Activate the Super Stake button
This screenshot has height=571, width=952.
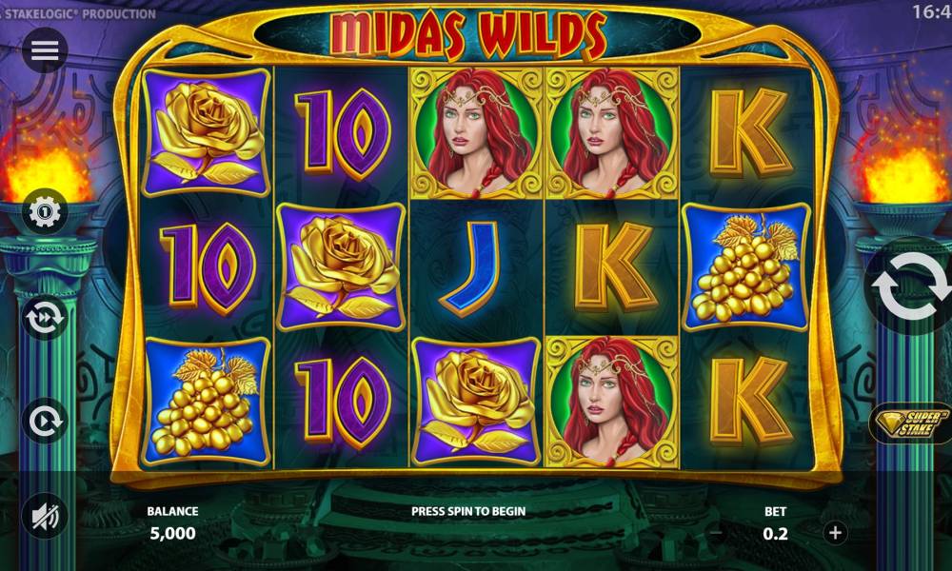pyautogui.click(x=911, y=423)
